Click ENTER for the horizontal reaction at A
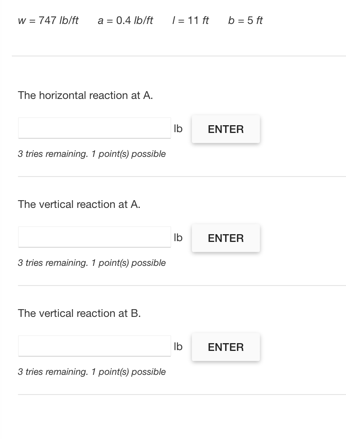The width and height of the screenshot is (346, 439). click(x=226, y=129)
